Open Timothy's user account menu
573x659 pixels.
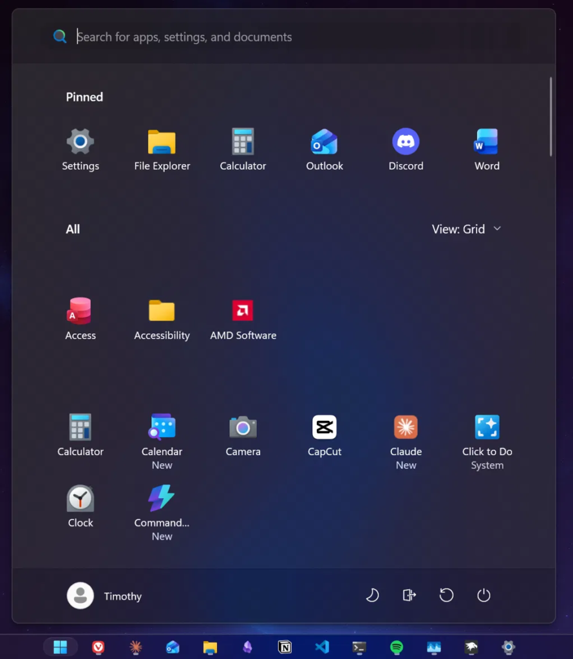click(x=104, y=595)
